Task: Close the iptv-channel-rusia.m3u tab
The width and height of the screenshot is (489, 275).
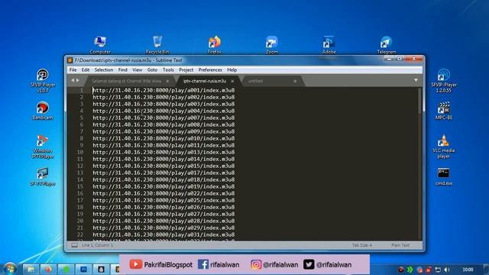Action: [232, 81]
